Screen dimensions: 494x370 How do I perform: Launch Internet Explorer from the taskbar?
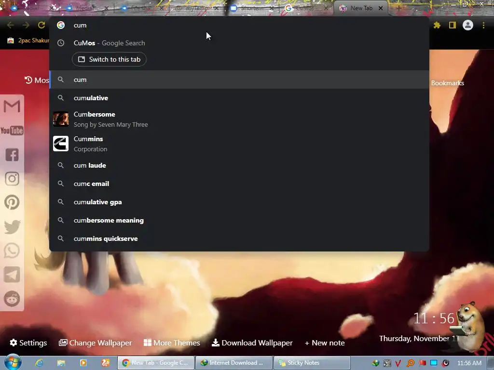tap(39, 363)
